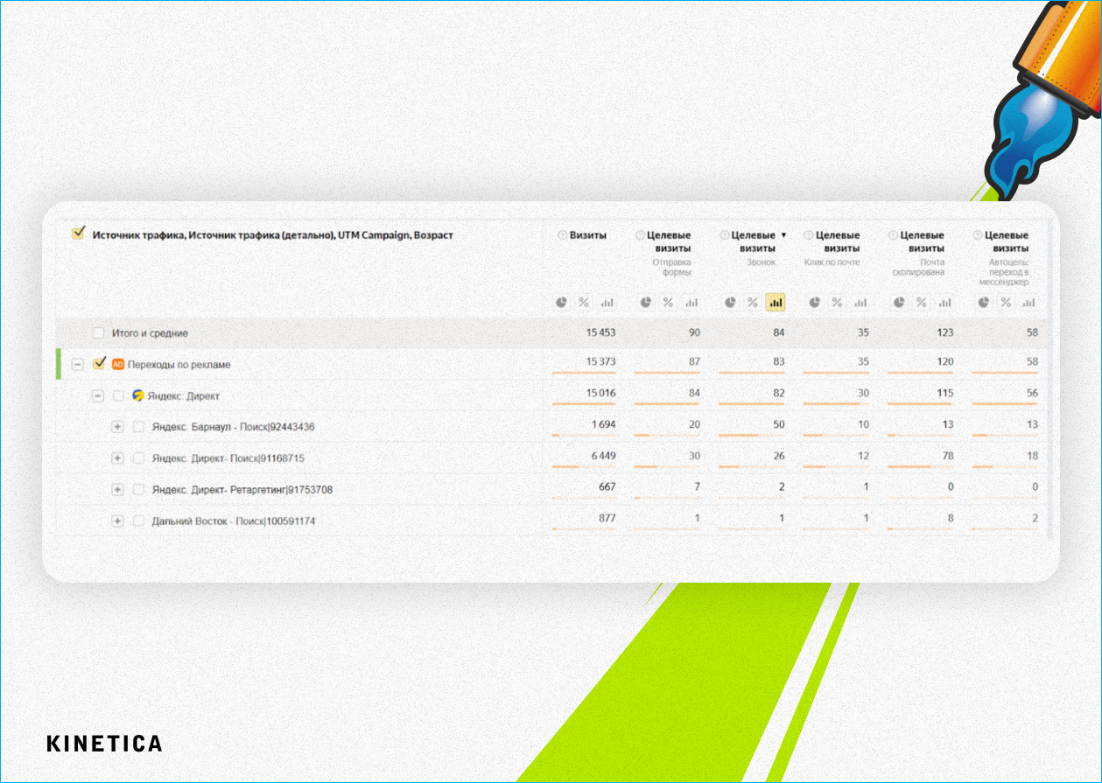This screenshot has height=783, width=1102.
Task: Show bar chart for Визиты column
Action: click(607, 303)
